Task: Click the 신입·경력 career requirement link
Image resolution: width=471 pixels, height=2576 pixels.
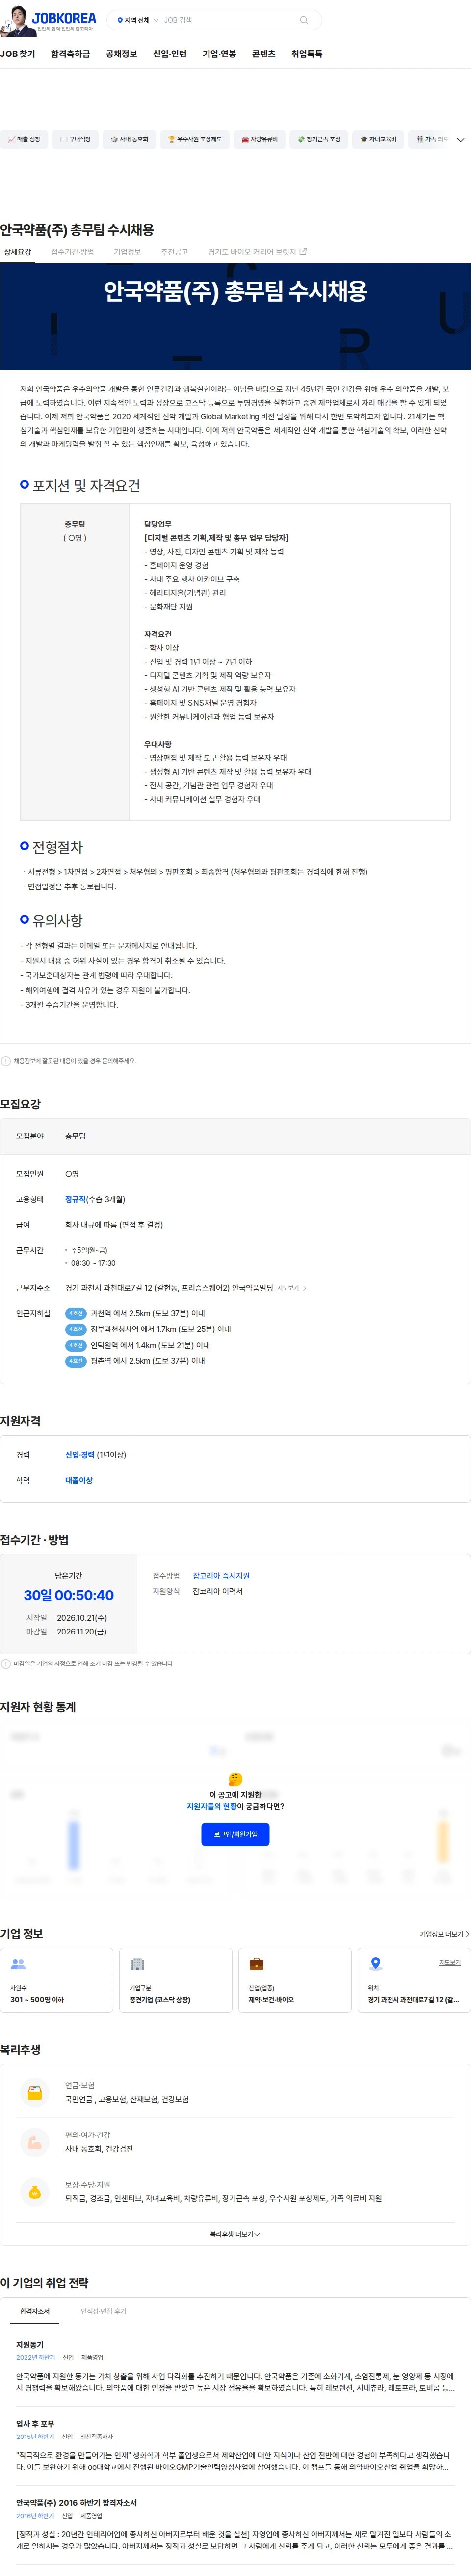Action: pyautogui.click(x=79, y=1455)
